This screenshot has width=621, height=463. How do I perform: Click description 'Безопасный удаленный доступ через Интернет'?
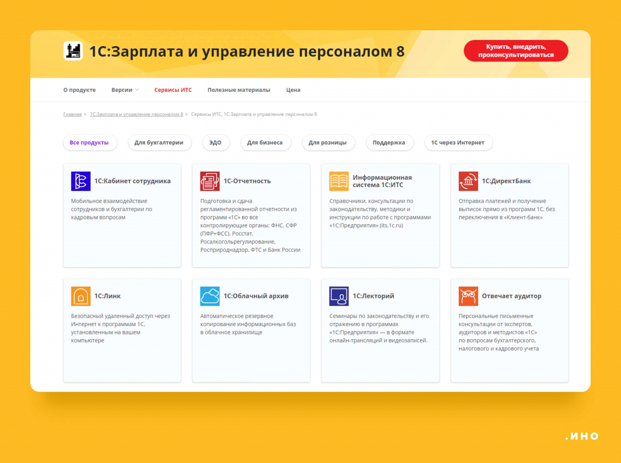coord(121,328)
